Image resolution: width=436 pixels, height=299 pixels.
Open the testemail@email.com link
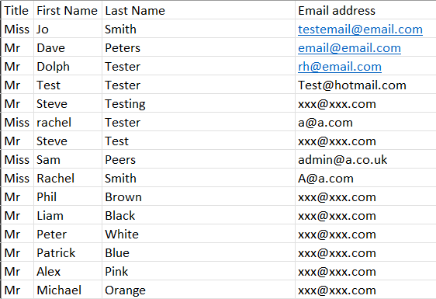360,30
